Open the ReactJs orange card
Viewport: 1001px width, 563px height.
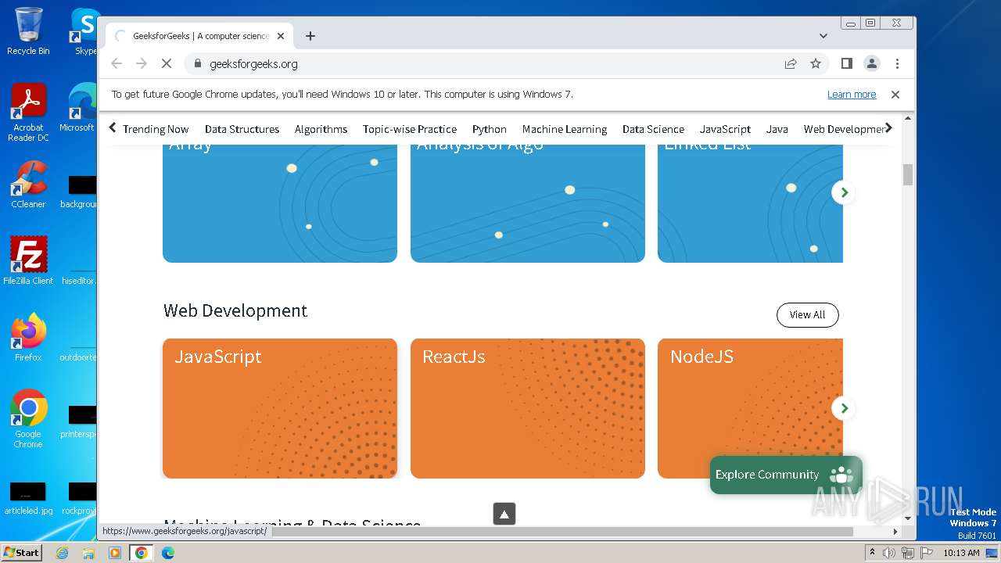coord(528,408)
